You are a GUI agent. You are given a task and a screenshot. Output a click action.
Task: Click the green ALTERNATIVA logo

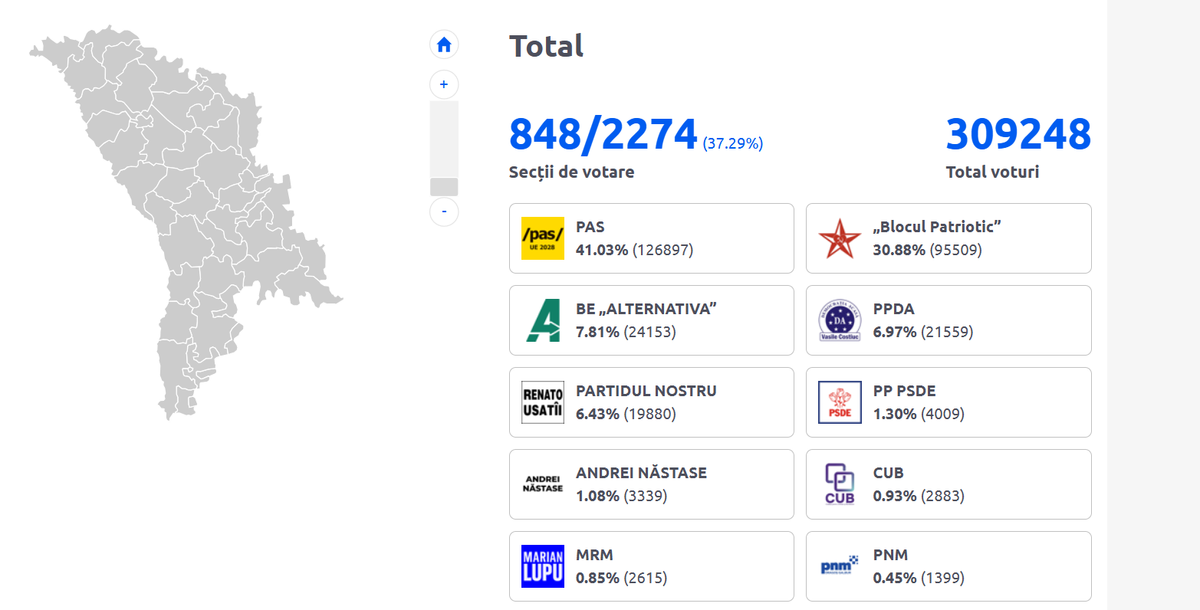543,320
